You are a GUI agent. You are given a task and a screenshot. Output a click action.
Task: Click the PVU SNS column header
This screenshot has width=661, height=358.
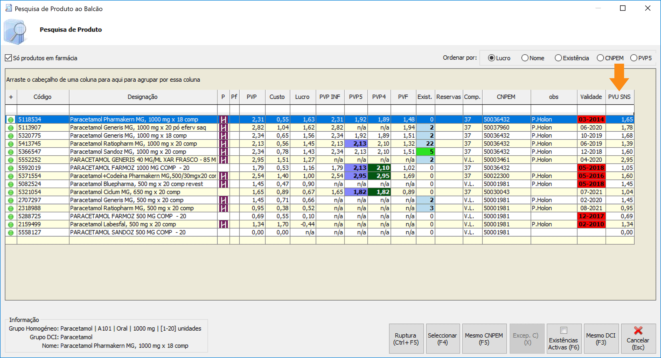click(x=619, y=97)
